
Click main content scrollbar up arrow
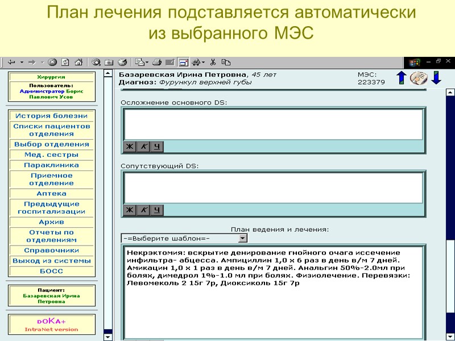[450, 93]
